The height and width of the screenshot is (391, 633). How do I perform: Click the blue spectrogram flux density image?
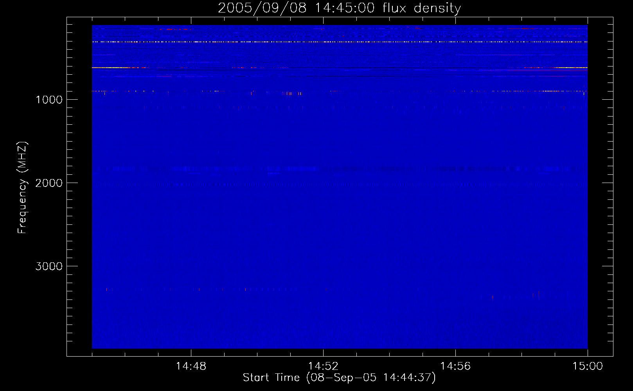340,187
